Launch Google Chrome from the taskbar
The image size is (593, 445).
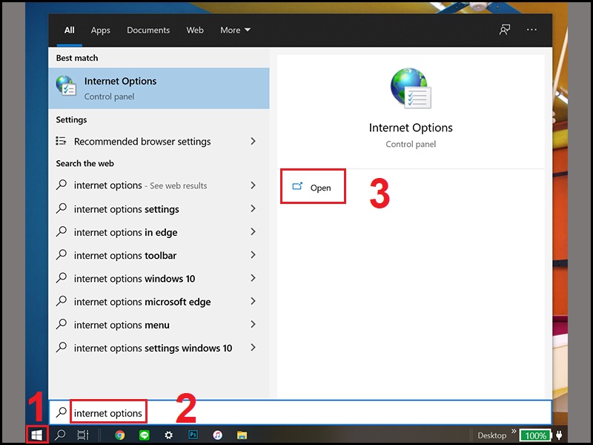point(120,435)
